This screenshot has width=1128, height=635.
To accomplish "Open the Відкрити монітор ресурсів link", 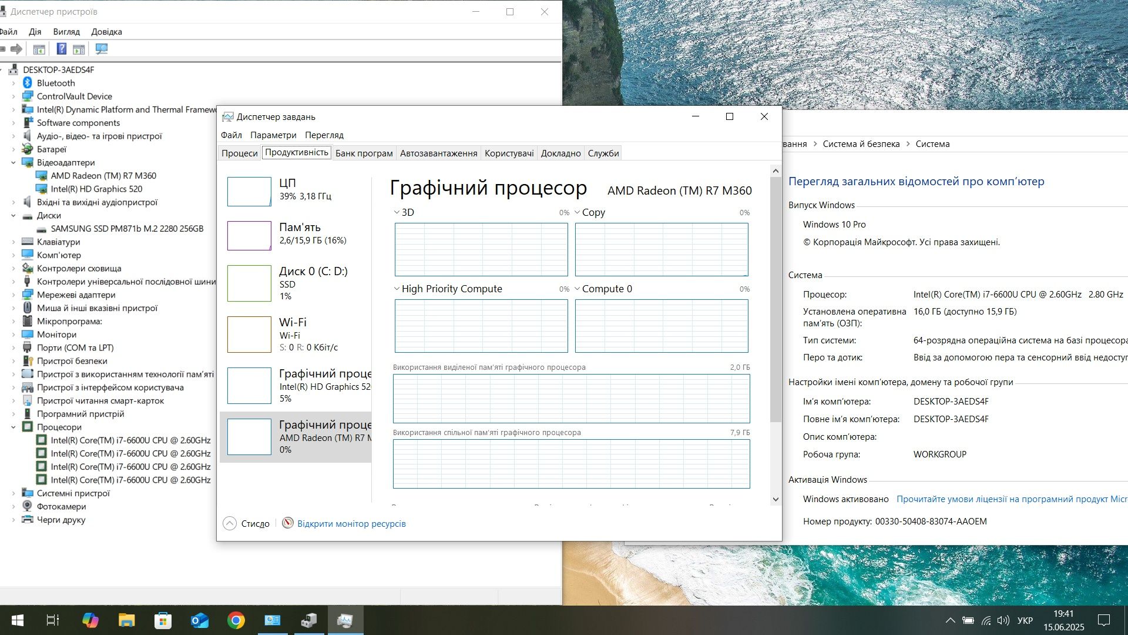I will pos(351,524).
